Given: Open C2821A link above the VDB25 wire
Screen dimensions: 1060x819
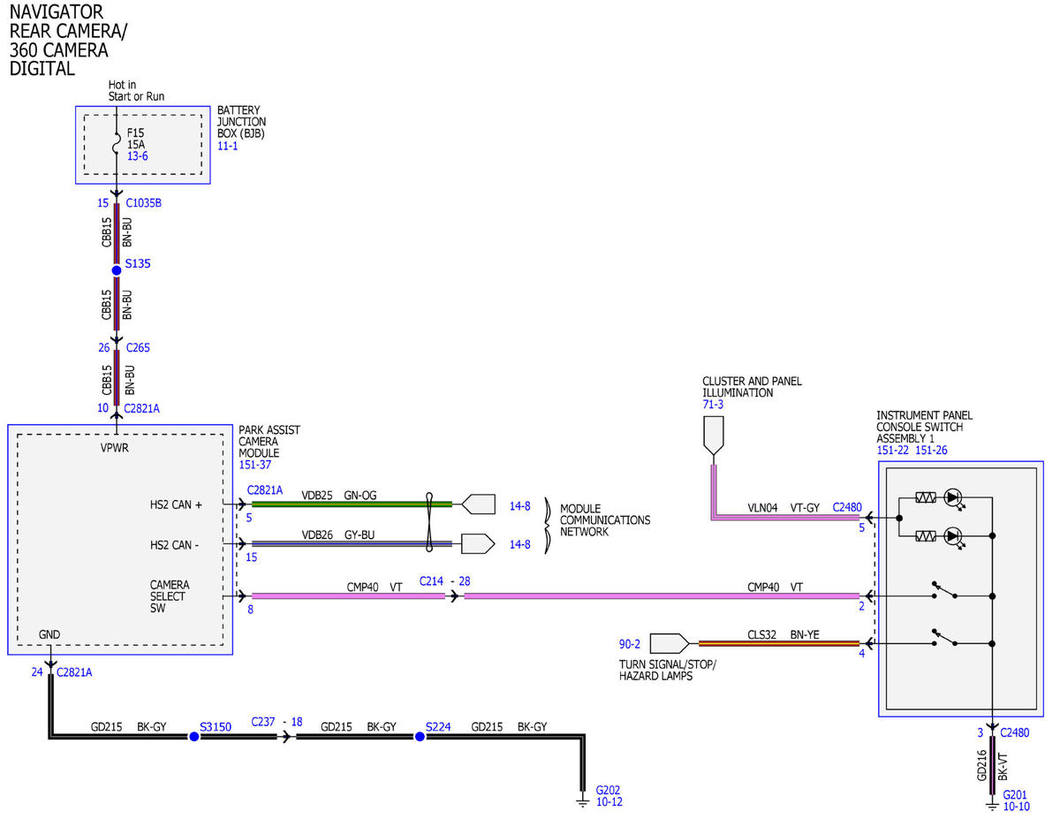Looking at the screenshot, I should (x=265, y=489).
